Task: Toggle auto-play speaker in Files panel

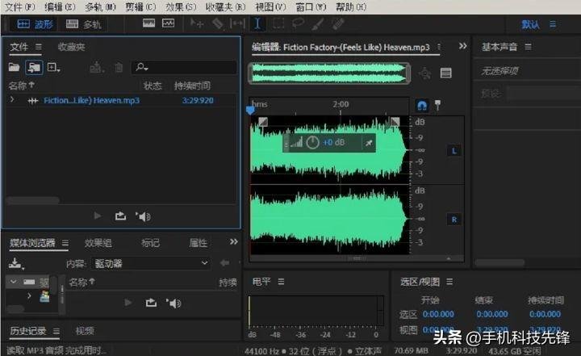Action: pos(144,216)
